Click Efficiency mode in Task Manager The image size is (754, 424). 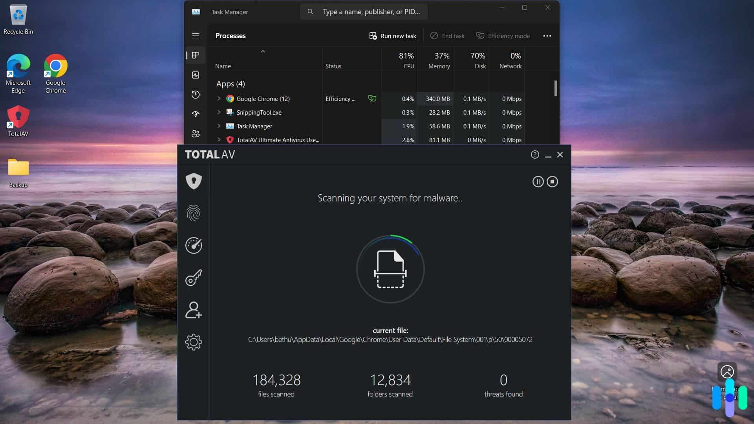[x=503, y=36]
